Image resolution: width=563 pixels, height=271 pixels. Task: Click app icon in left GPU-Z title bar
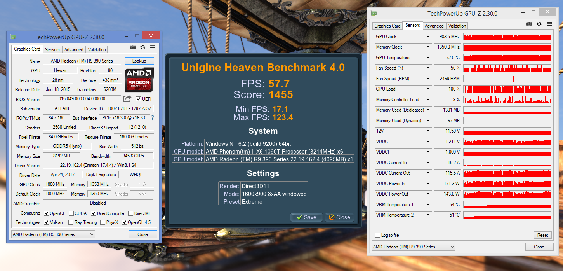(x=13, y=37)
